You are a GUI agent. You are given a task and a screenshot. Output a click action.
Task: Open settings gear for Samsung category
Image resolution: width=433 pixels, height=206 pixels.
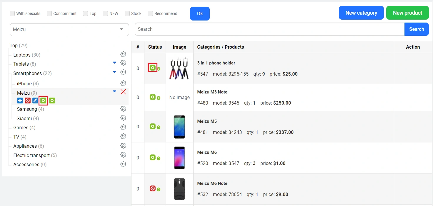(123, 109)
